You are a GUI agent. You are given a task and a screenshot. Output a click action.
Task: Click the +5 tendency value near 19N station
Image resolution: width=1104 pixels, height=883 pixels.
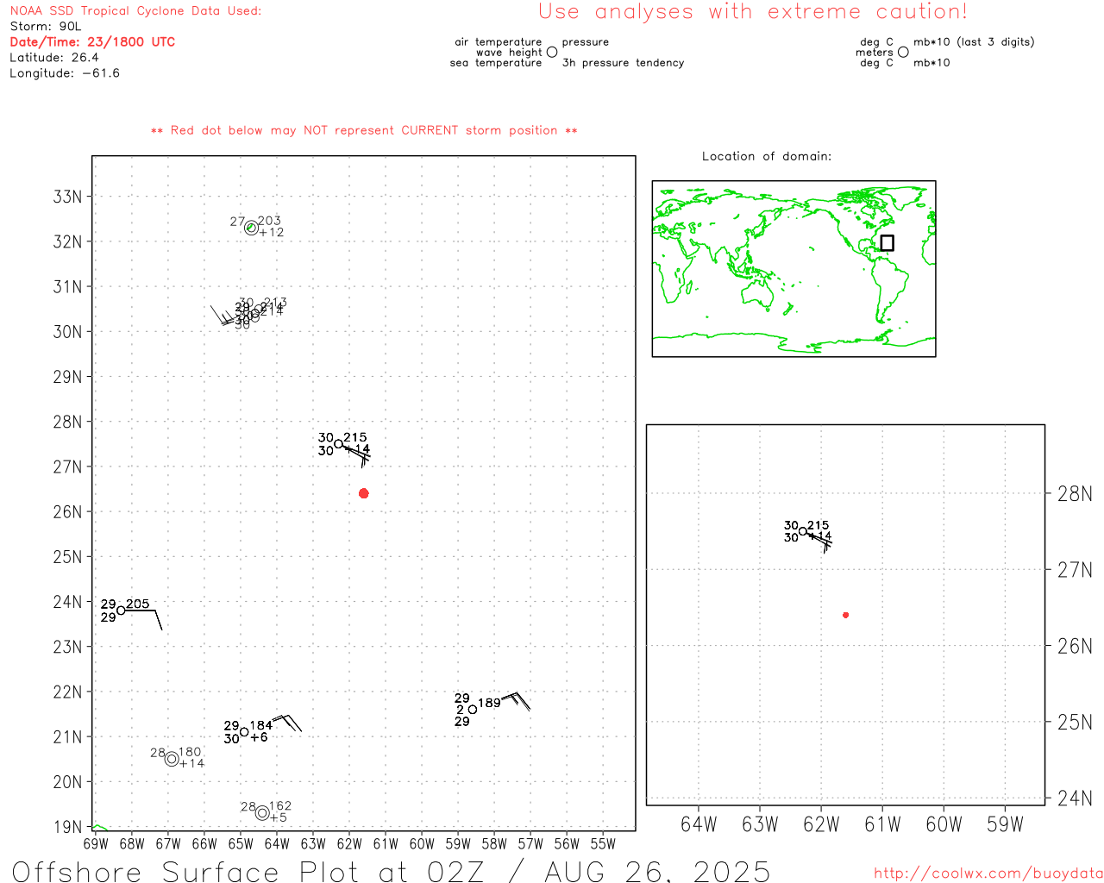tap(279, 817)
